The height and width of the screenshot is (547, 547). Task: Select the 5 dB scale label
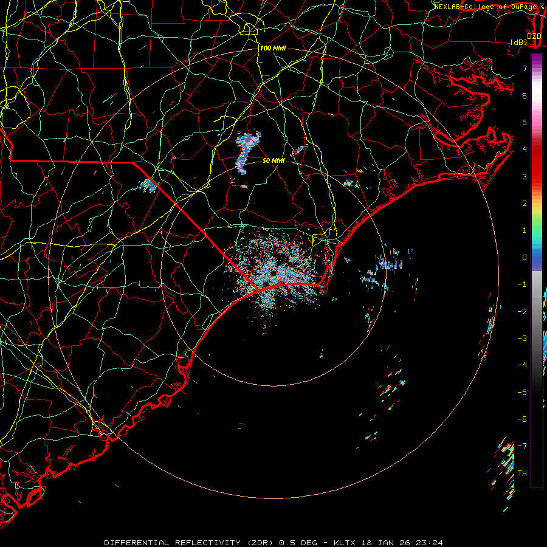coord(525,122)
